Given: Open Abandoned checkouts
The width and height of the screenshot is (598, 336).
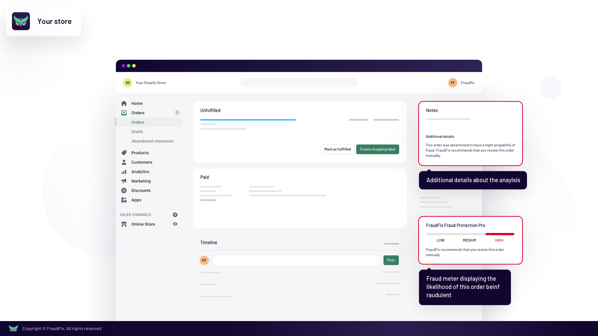Looking at the screenshot, I should 152,141.
